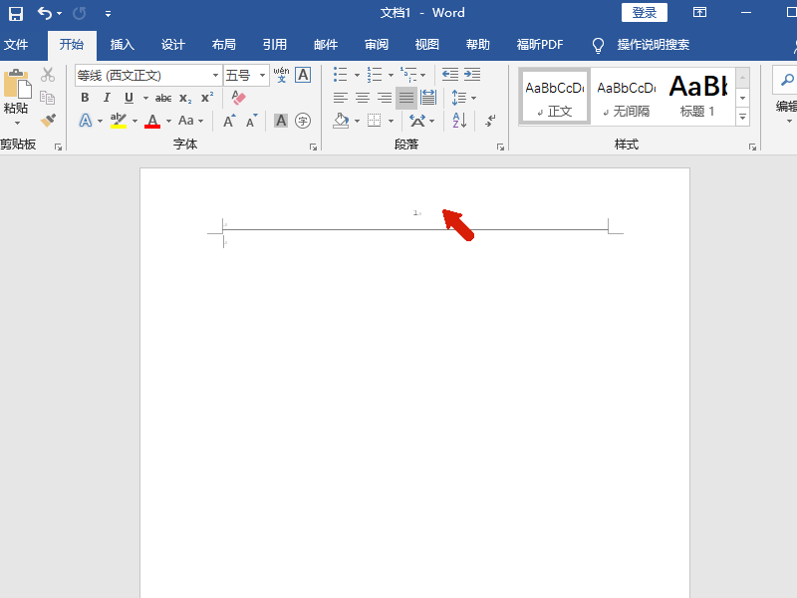Switch to the 布局 tab
Screen dimensions: 797x598
(223, 45)
